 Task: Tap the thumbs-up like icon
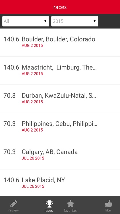pyautogui.click(x=108, y=204)
